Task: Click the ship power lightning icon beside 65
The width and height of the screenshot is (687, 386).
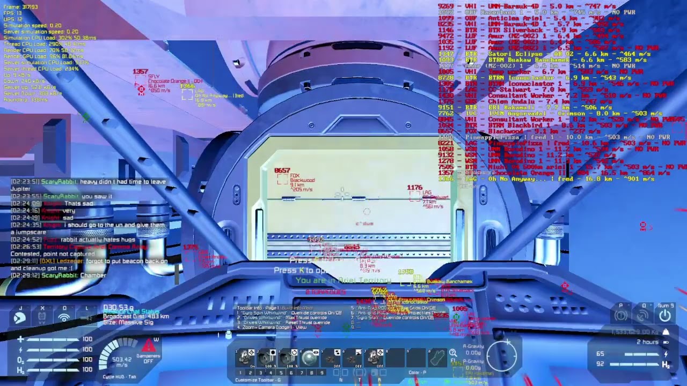Action: 666,354
